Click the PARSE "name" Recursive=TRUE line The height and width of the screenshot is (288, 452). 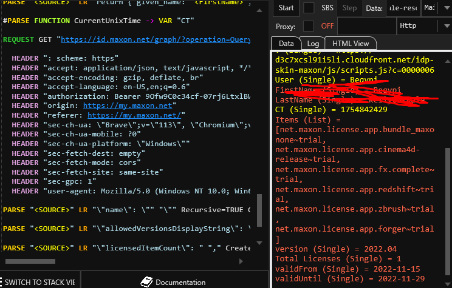pyautogui.click(x=126, y=210)
